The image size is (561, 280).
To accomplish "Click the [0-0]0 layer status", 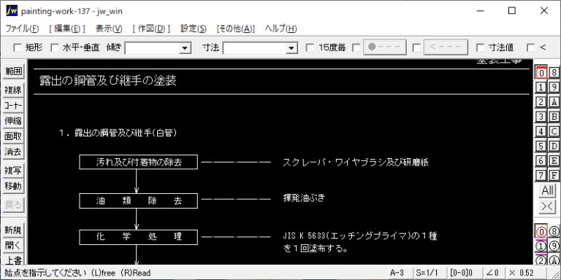I will [x=464, y=273].
